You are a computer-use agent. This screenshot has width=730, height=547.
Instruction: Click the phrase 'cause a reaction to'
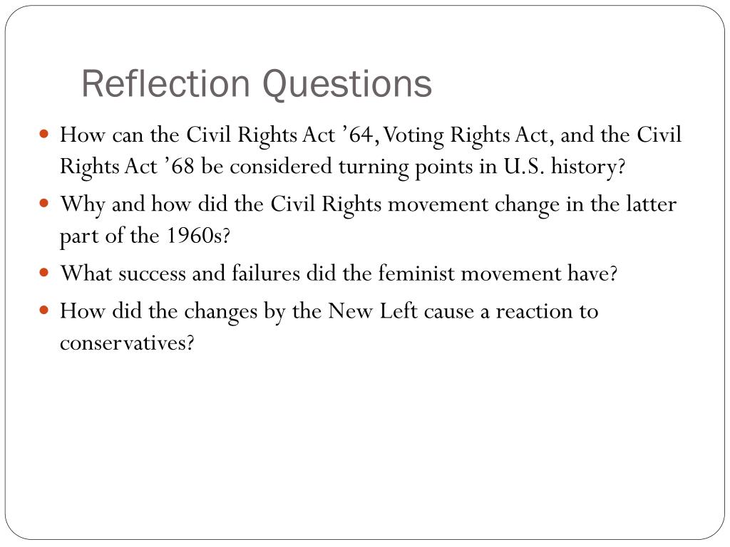coord(510,311)
